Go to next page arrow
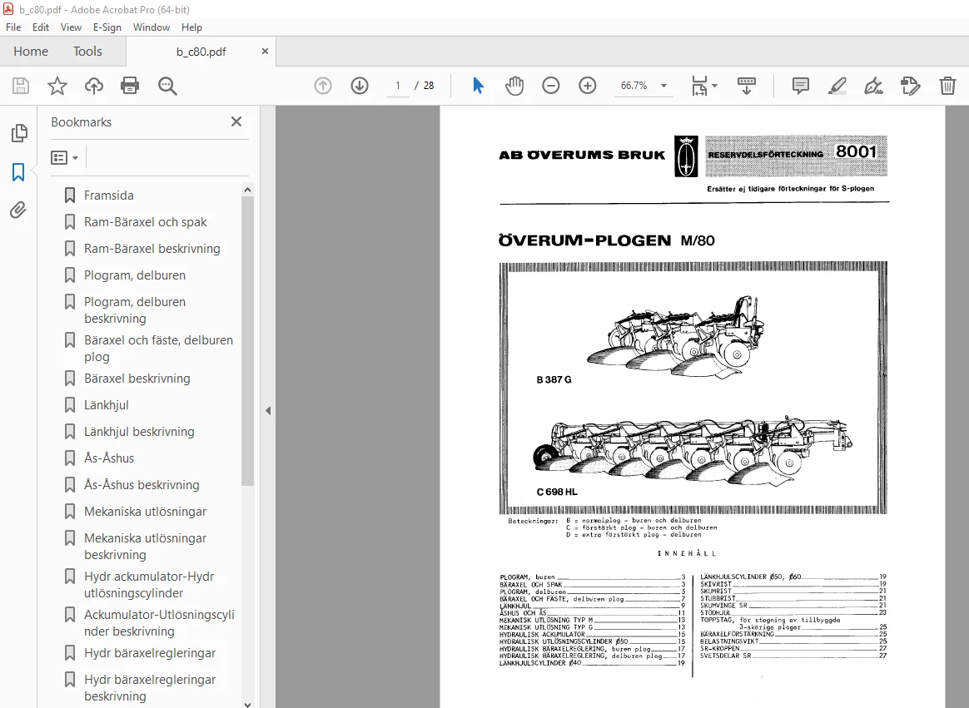969x708 pixels. pos(360,85)
